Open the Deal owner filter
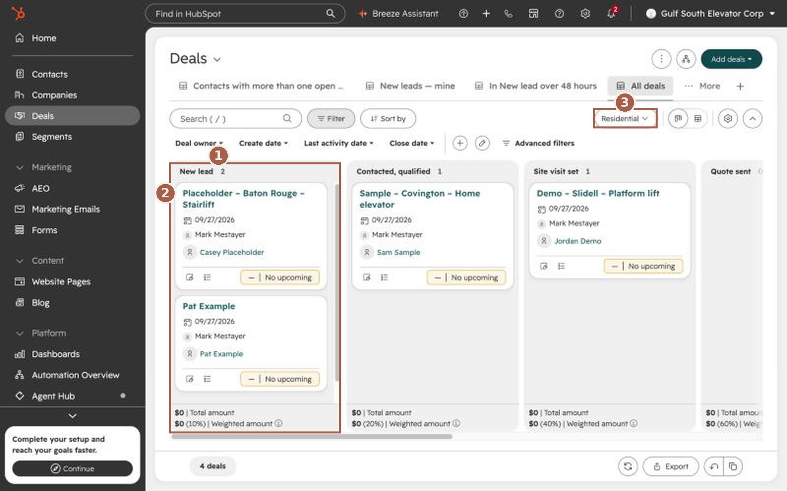This screenshot has width=787, height=491. (x=199, y=143)
